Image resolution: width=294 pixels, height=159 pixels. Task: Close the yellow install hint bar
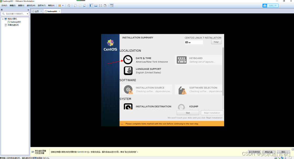293,149
